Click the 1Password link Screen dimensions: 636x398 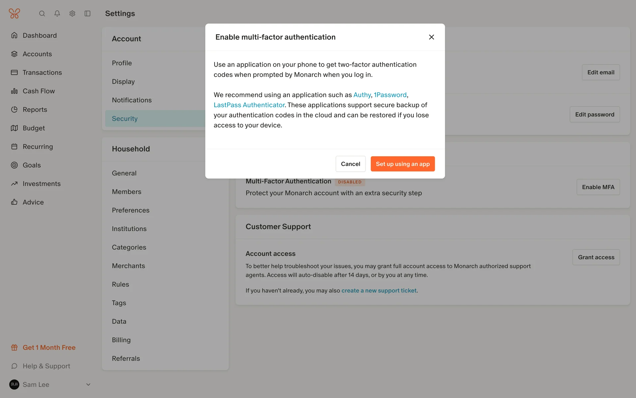(x=390, y=95)
